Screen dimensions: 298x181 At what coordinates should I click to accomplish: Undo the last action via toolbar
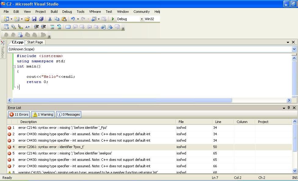click(73, 19)
